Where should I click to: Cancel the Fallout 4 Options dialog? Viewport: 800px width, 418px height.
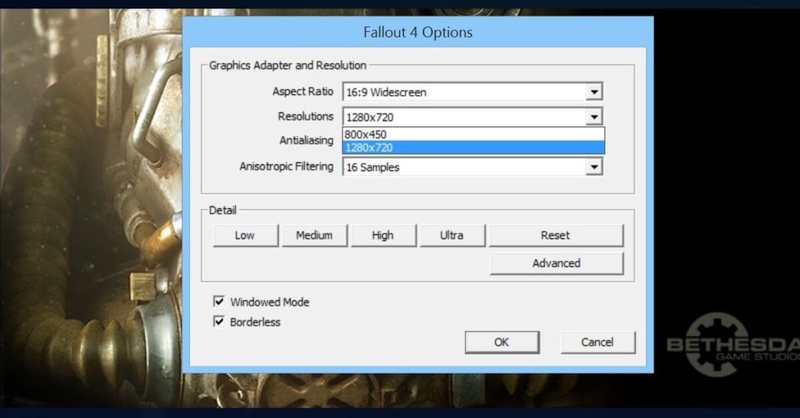click(x=598, y=342)
